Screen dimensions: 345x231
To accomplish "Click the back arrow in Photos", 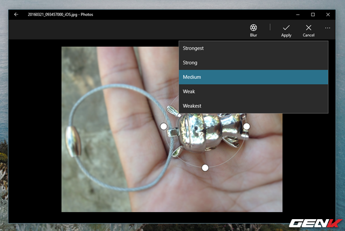I will point(16,15).
